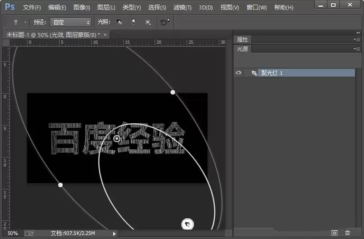Image resolution: width=364 pixels, height=239 pixels.
Task: Collapse panels with double-arrow icon
Action: point(358,33)
